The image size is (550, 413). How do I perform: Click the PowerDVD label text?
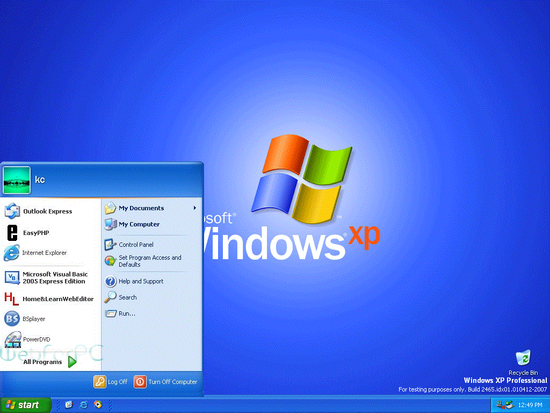(37, 339)
